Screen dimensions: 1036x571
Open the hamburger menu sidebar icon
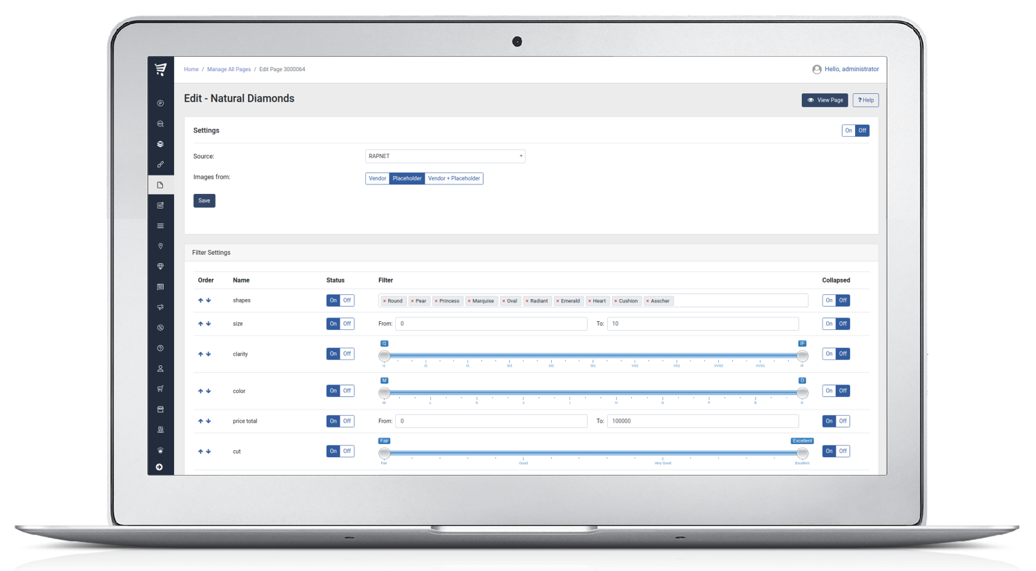pyautogui.click(x=160, y=226)
